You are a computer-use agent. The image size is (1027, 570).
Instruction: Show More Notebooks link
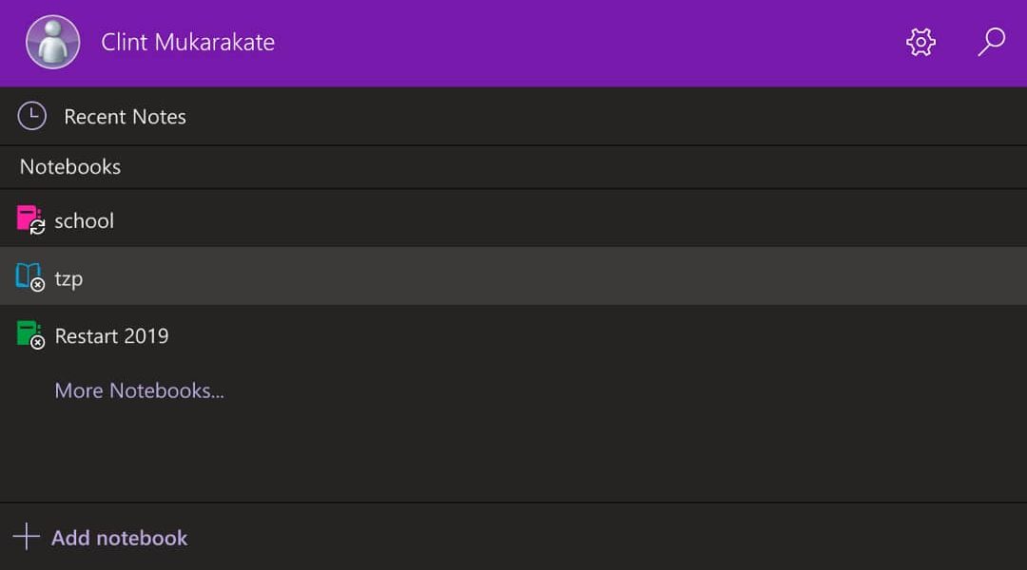click(139, 390)
